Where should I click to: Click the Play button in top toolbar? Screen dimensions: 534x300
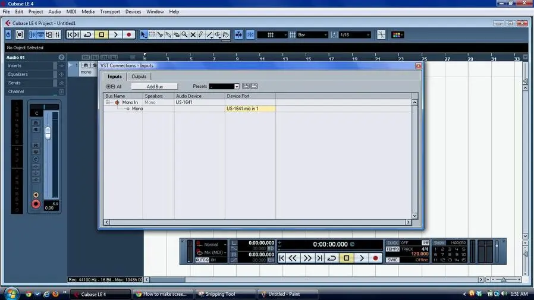pyautogui.click(x=115, y=34)
